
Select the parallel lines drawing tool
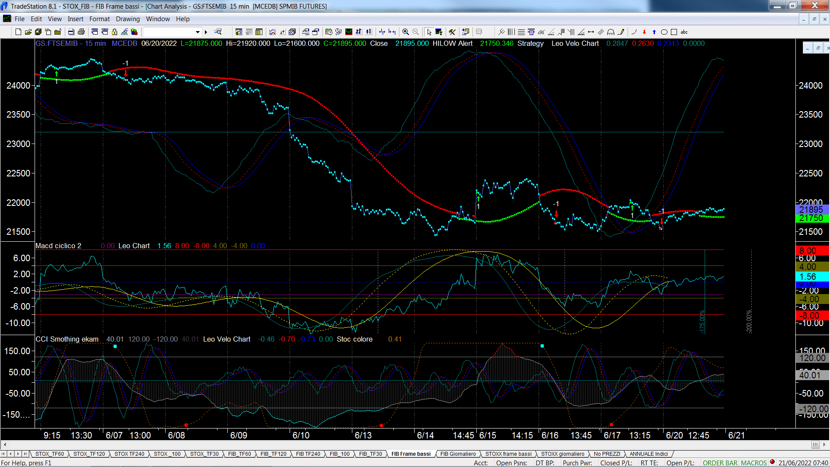(601, 32)
